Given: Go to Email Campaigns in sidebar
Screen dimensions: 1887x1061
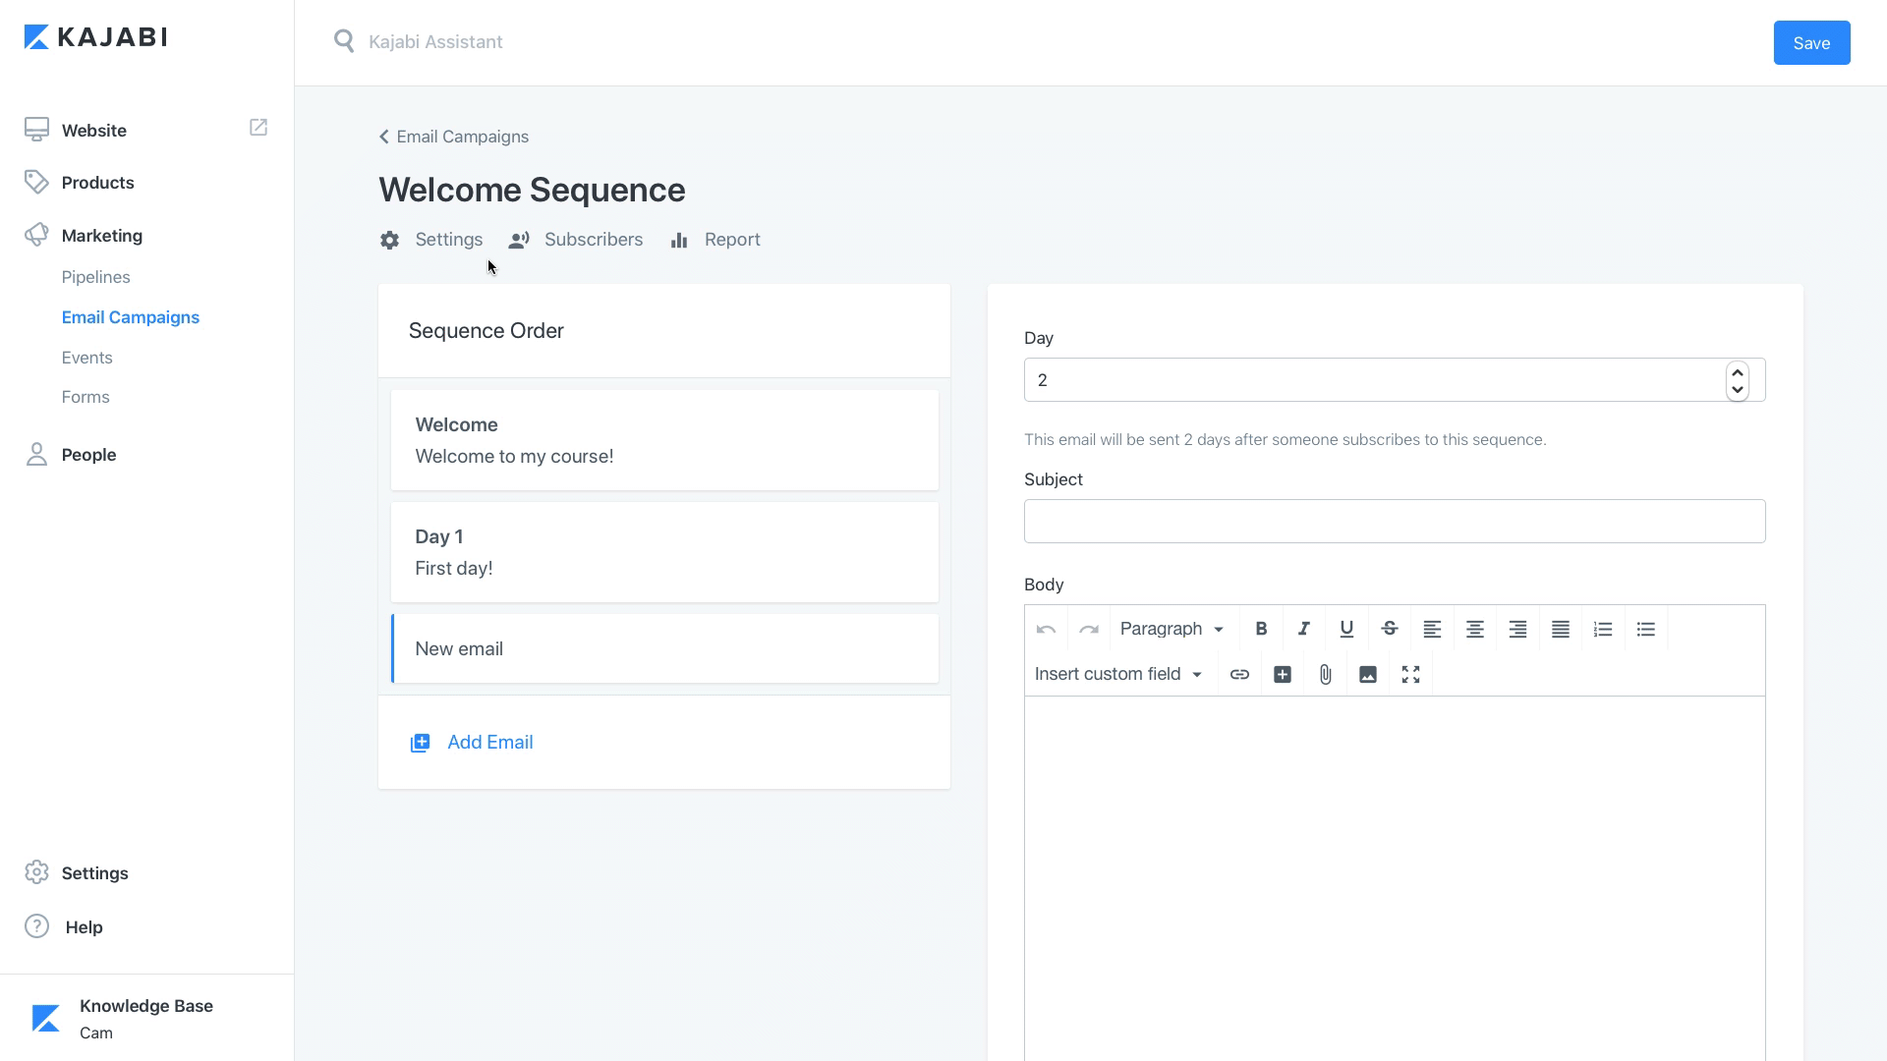Looking at the screenshot, I should point(131,317).
